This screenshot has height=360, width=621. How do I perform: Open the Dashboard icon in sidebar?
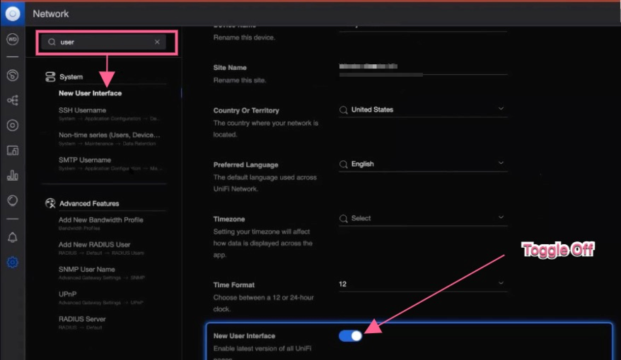(x=12, y=75)
